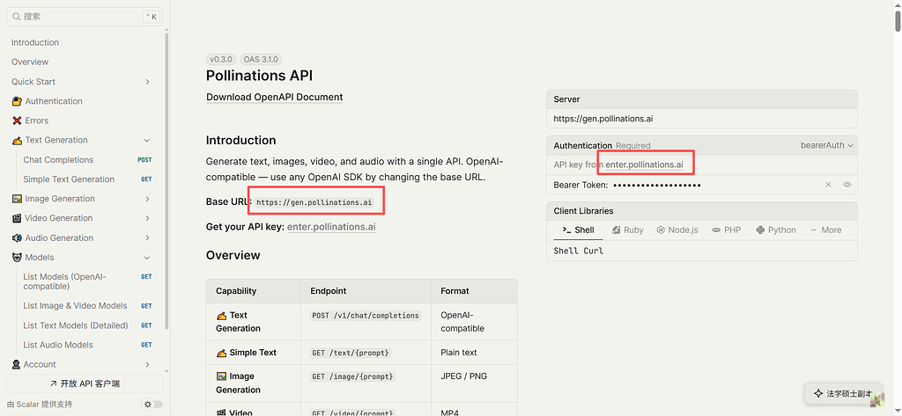Select the PHP client library
902x416 pixels.
[727, 230]
